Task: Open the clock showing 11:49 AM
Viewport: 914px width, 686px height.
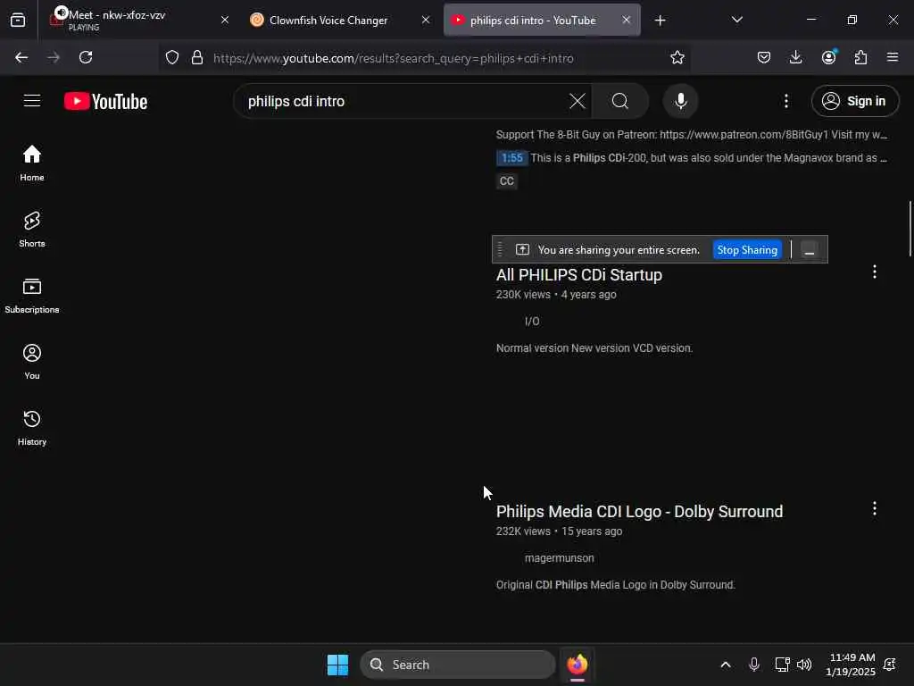Action: [851, 665]
